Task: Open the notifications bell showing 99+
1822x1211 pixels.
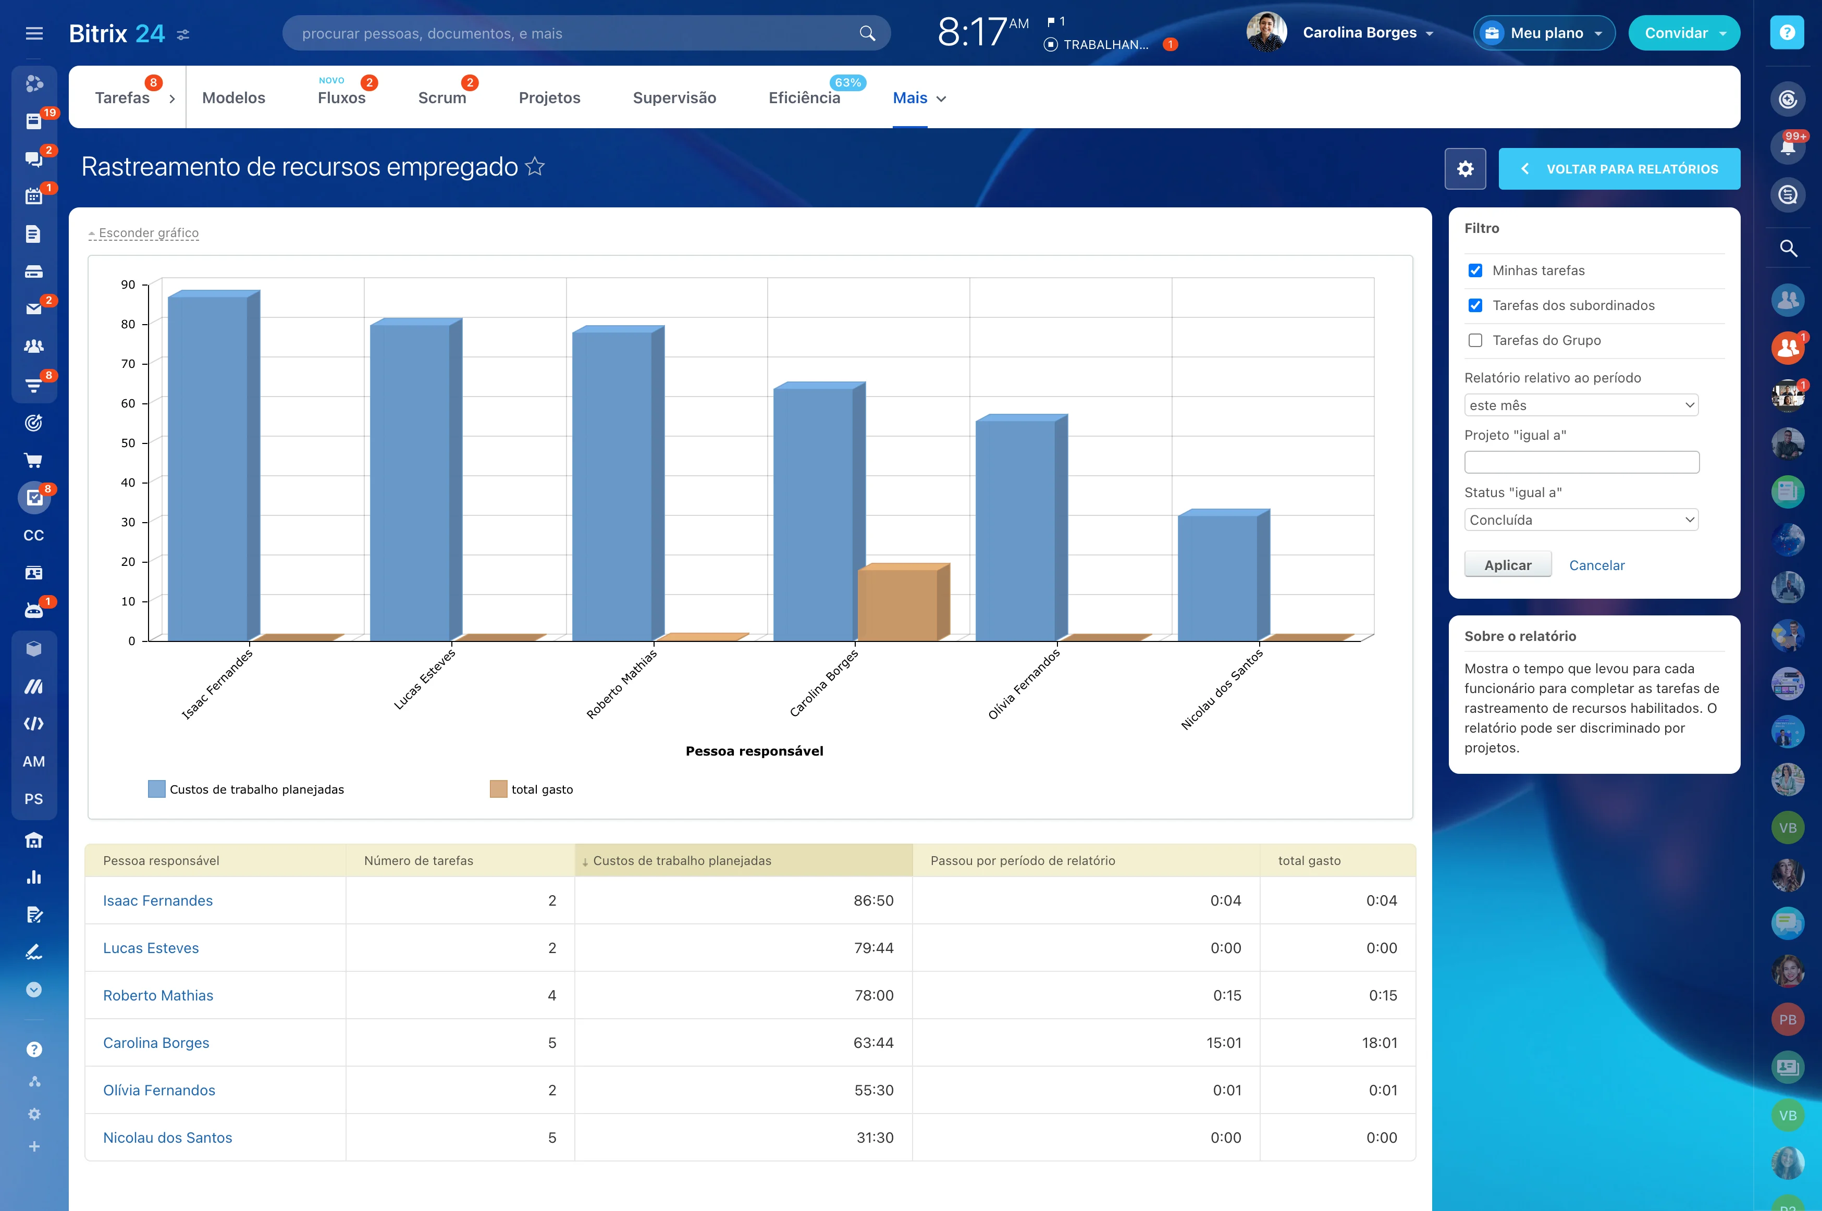Action: click(x=1789, y=147)
